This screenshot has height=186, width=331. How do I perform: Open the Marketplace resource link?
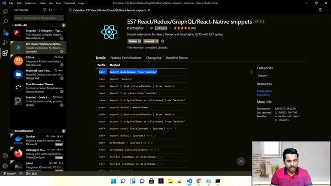coord(264,91)
